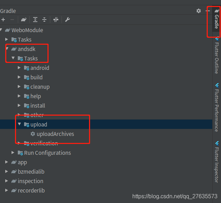Screen dimensions: 221x203
Task: Expand the install task group
Action: pyautogui.click(x=19, y=106)
